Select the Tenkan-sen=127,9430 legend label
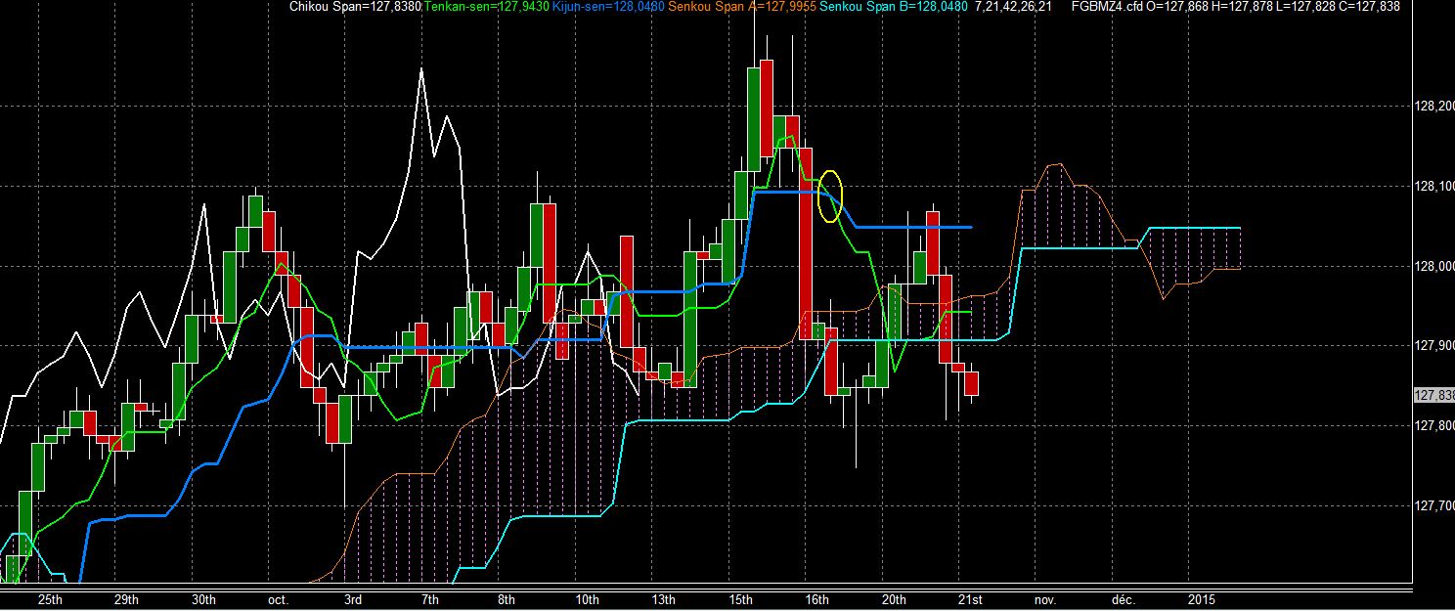 pos(485,7)
